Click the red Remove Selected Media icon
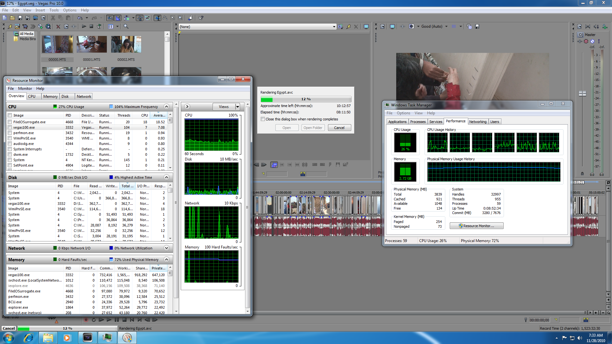The height and width of the screenshot is (344, 612). tap(58, 26)
